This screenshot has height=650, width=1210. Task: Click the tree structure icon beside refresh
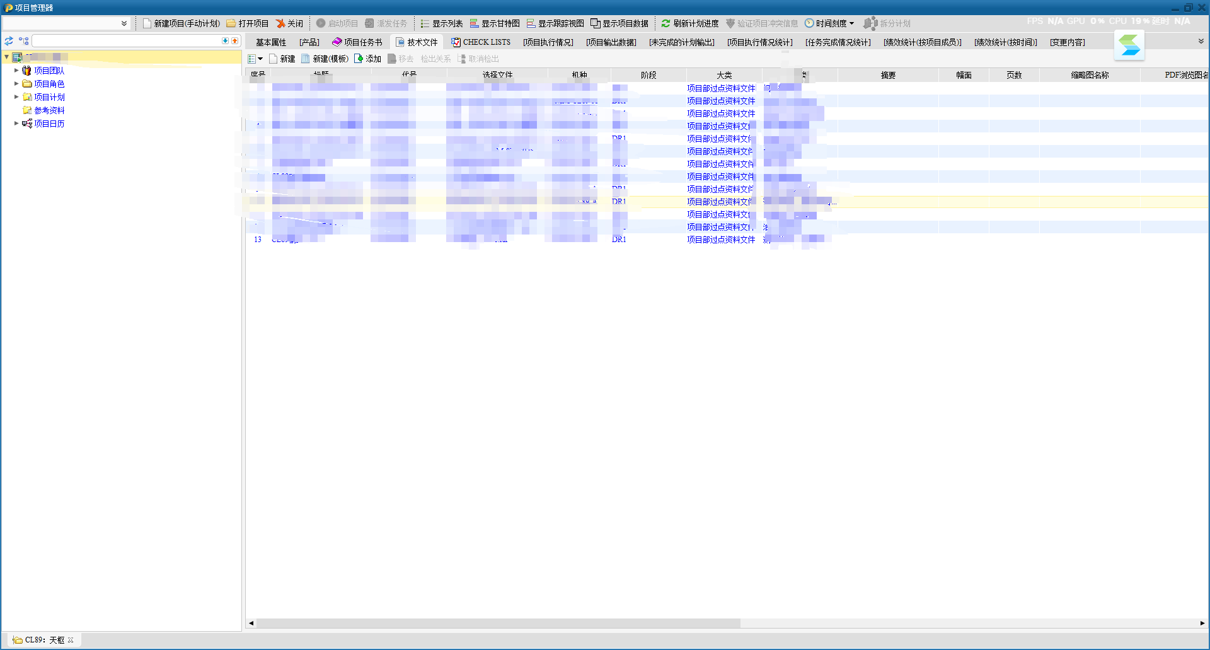[x=24, y=41]
